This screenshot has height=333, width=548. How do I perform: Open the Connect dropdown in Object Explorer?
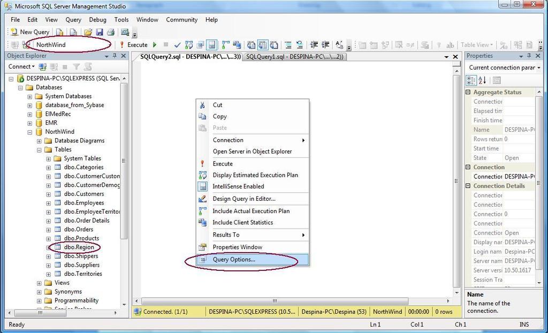pyautogui.click(x=21, y=66)
